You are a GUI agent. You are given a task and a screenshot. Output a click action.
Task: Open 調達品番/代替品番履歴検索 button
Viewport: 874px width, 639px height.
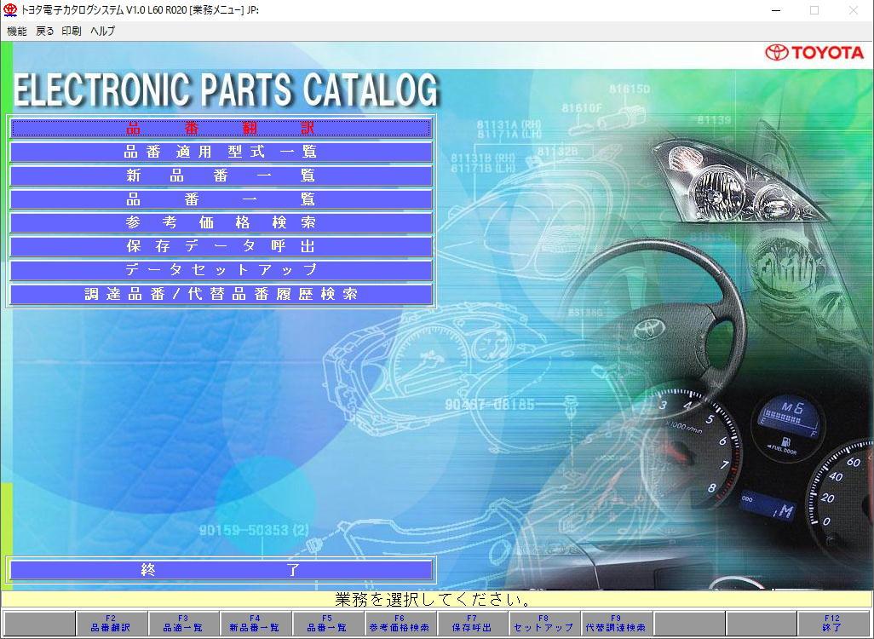(x=221, y=294)
